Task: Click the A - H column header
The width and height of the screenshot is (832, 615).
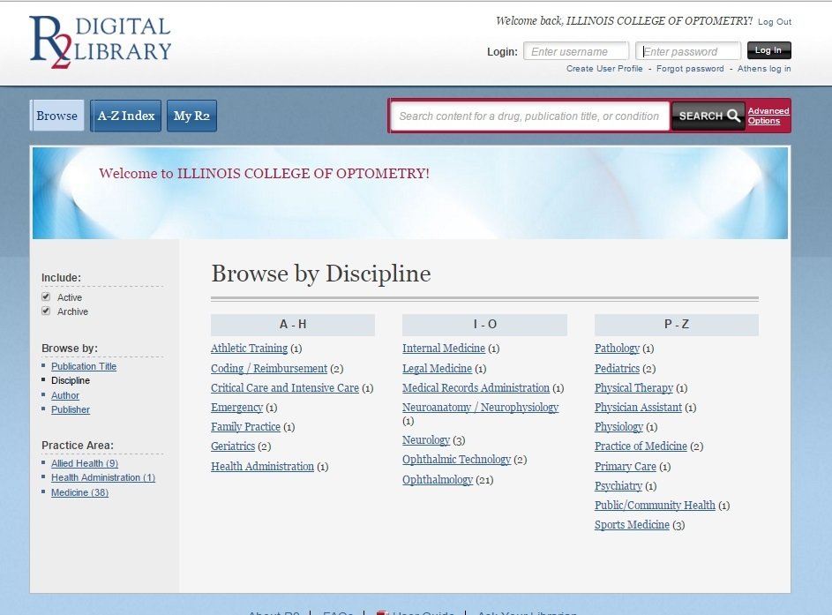Action: pos(293,325)
